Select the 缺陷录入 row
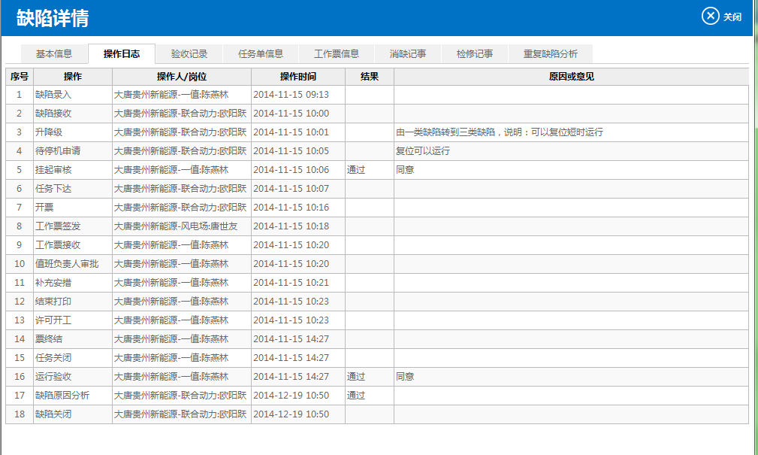The image size is (758, 455). coord(53,95)
